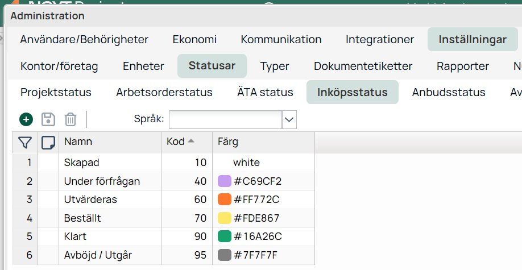Select the Avböjd / Utgår name cell

click(x=110, y=255)
